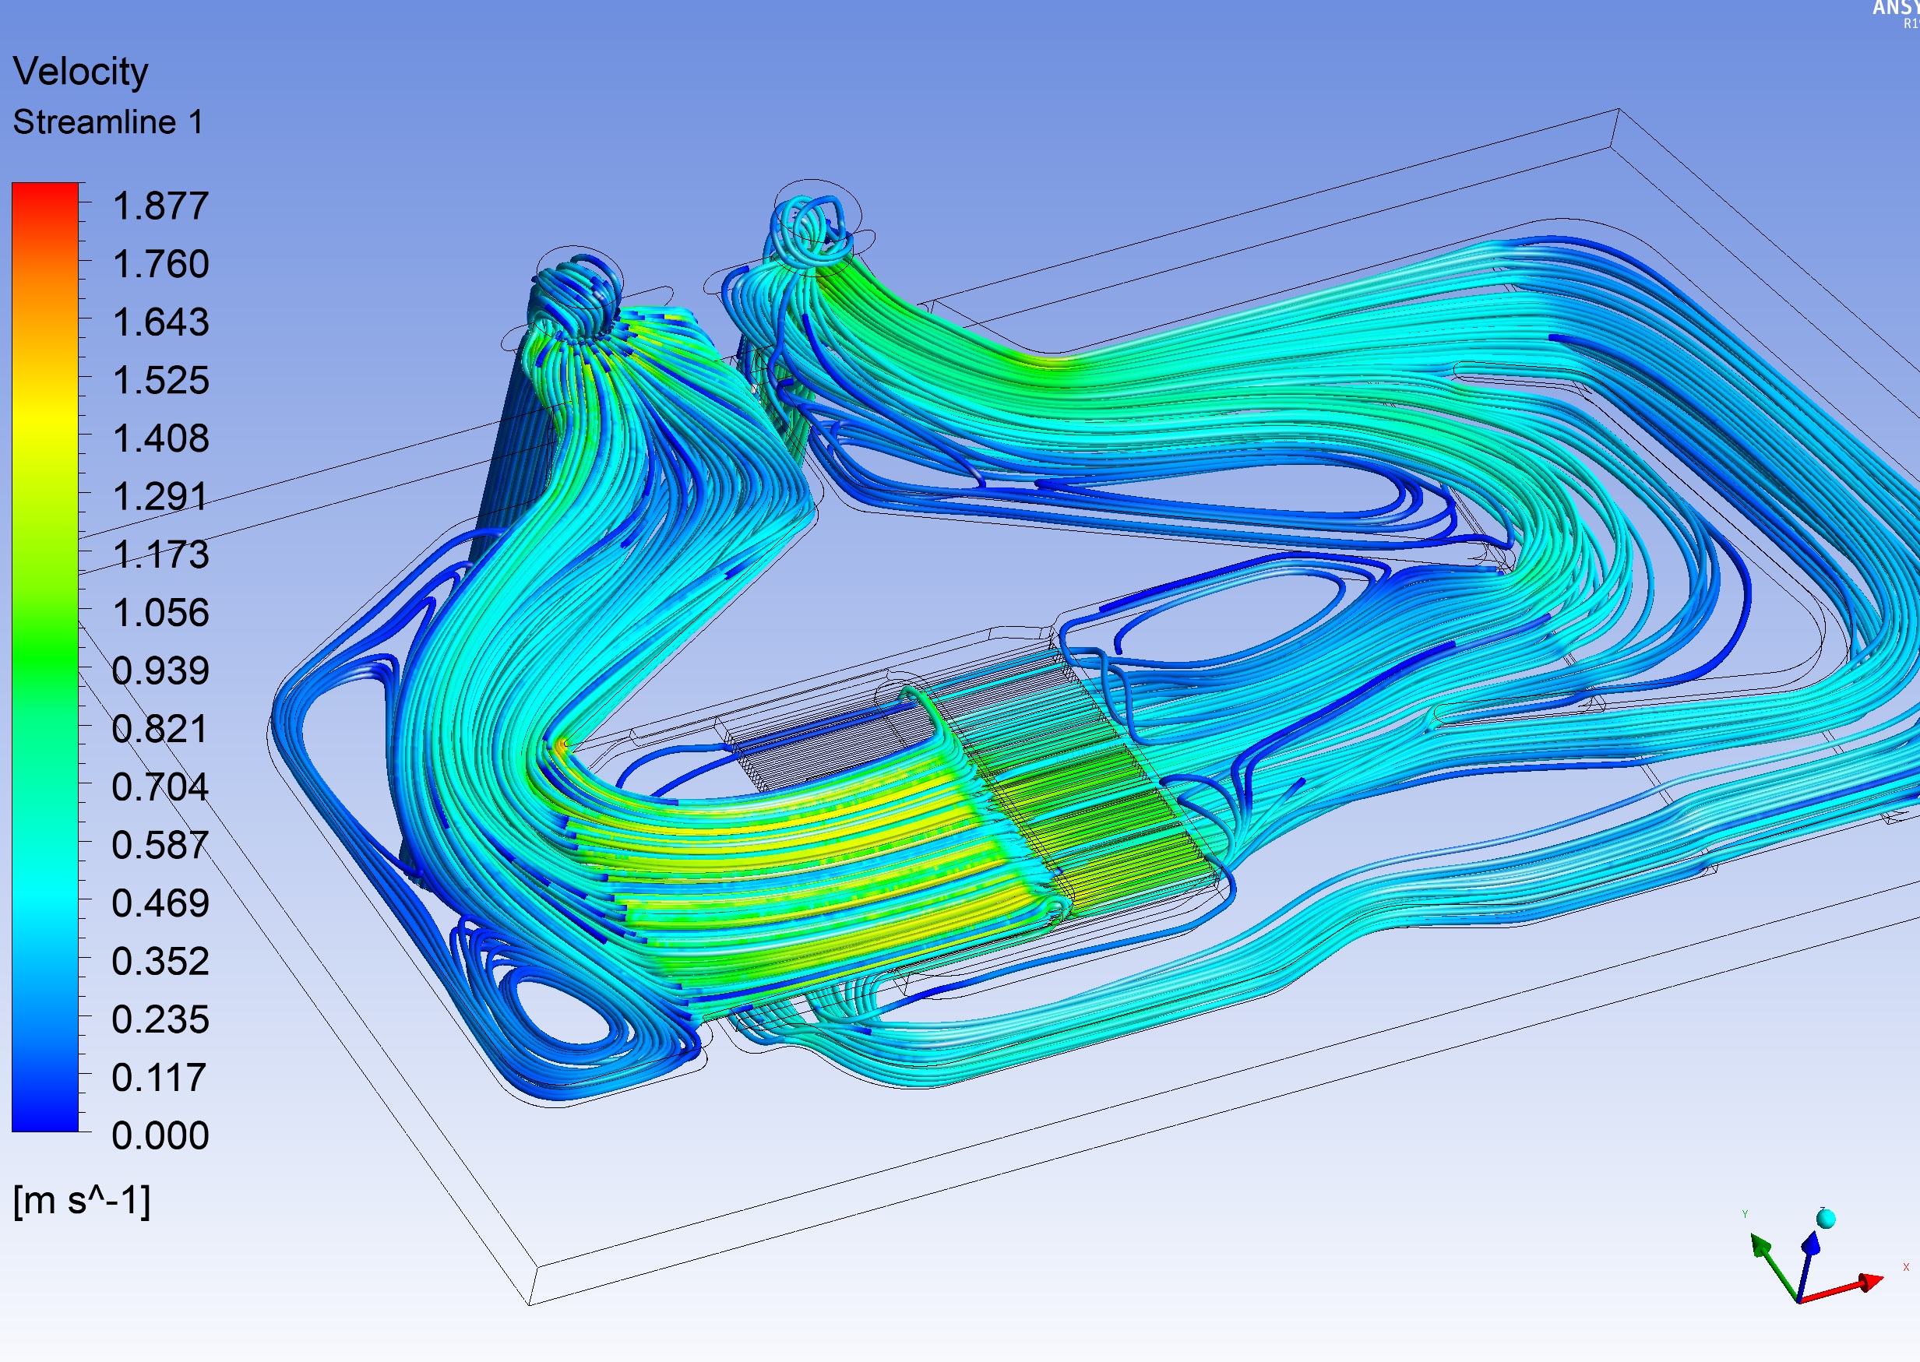Click the 0.939 legend value
Screen dimensions: 1920x1362
pos(160,671)
